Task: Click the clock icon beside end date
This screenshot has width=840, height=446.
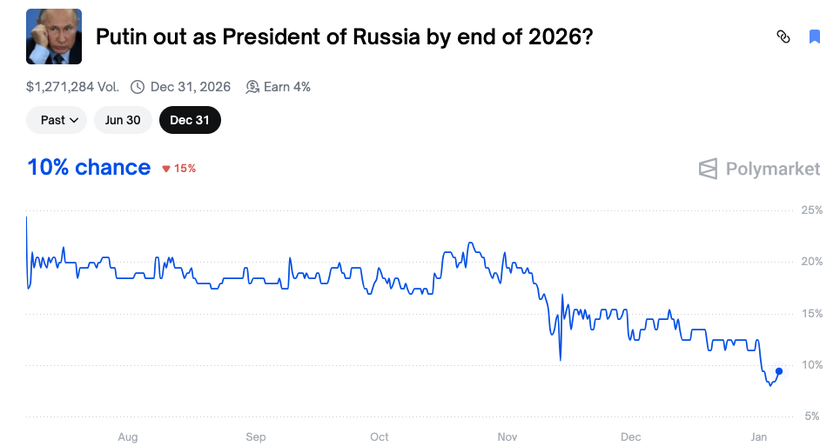Action: coord(138,87)
